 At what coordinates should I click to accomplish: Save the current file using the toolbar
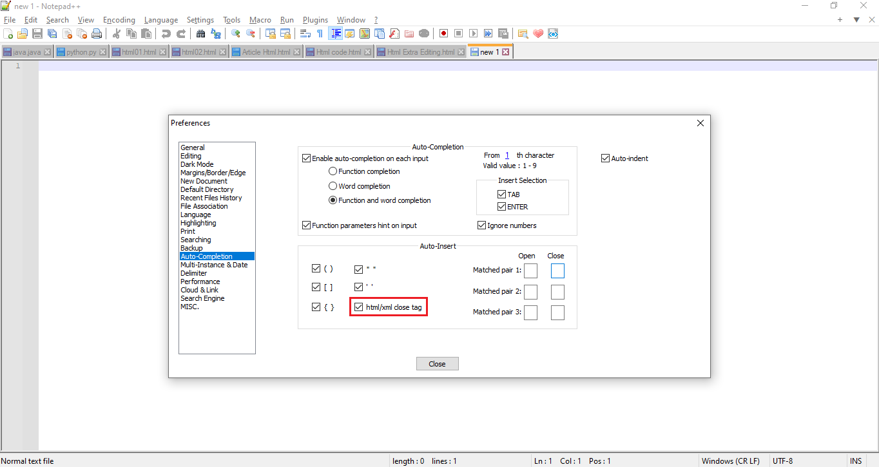pos(37,33)
